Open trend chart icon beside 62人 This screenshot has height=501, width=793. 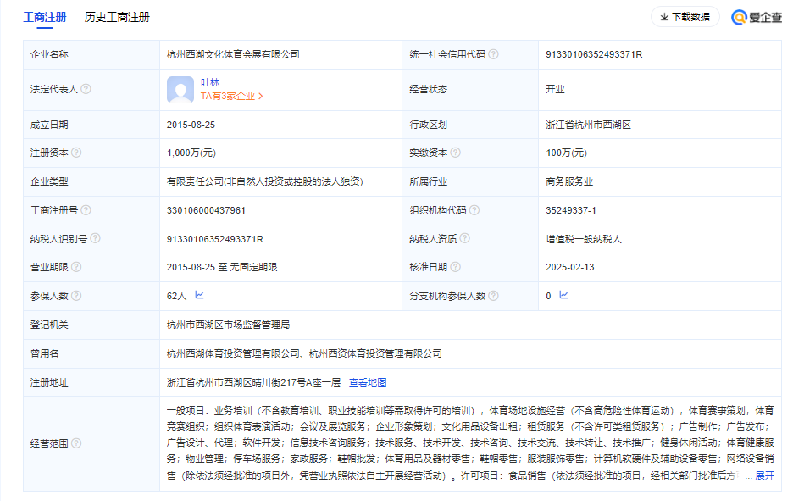(199, 295)
